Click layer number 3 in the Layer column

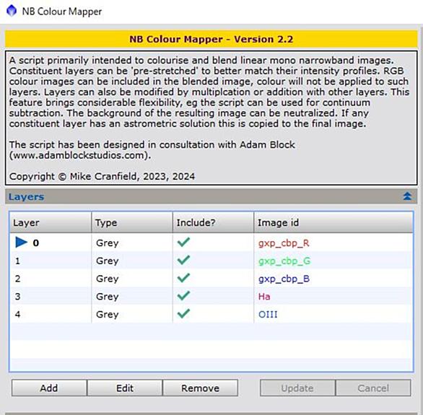17,297
